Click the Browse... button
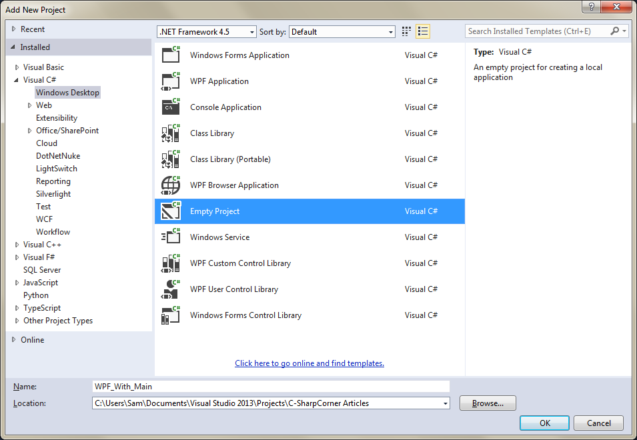Screen dimensions: 637x440 488,403
